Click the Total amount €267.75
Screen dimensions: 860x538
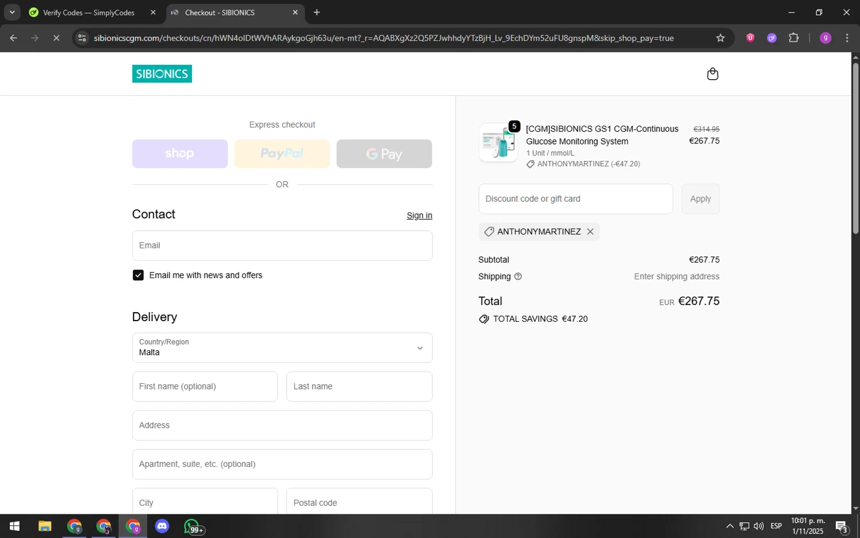[x=698, y=301]
